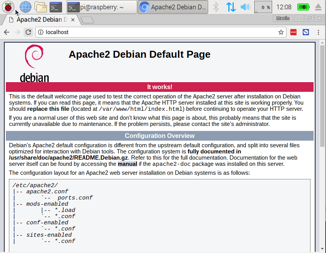326x253 pixels.
Task: Click ports.conf in the config tree
Action: click(75, 198)
